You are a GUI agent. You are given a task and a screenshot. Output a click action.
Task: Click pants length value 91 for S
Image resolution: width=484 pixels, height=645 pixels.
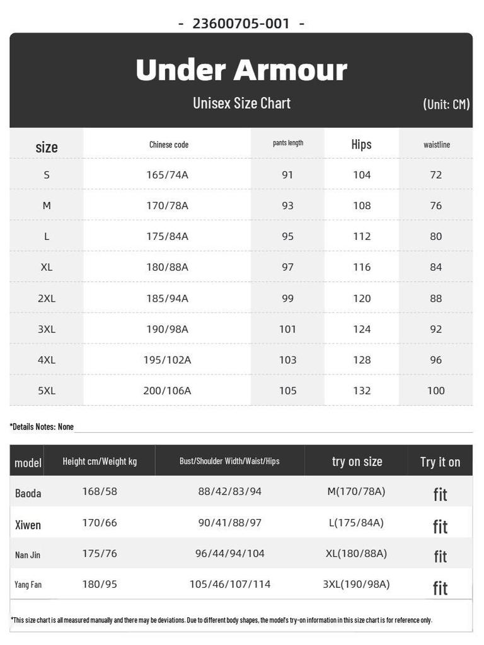287,175
